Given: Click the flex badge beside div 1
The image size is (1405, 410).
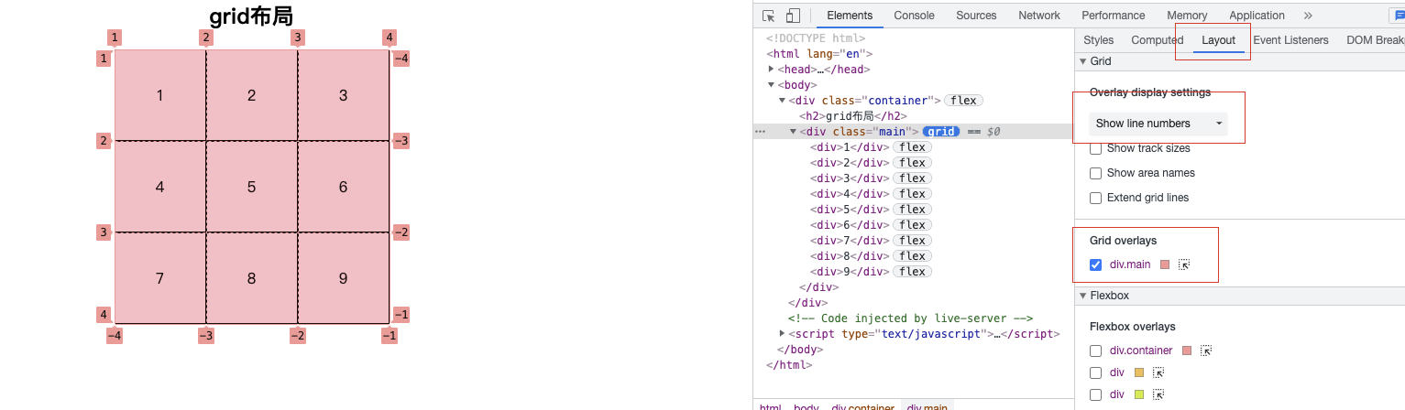Looking at the screenshot, I should click(x=912, y=147).
